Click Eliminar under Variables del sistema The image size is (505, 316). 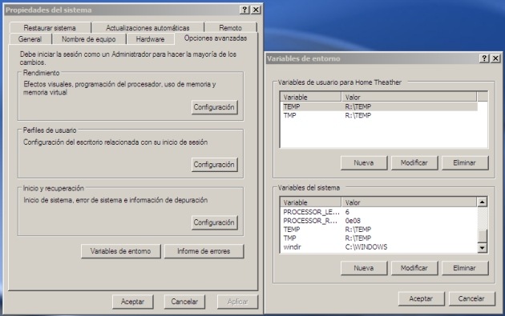pos(465,268)
